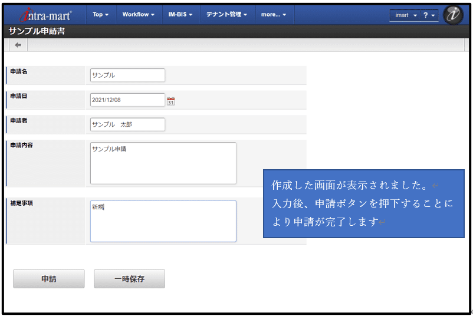Open the calendar picker icon for 申請日

(x=170, y=101)
